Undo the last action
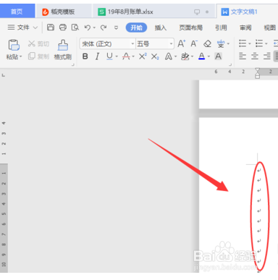 click(x=88, y=27)
